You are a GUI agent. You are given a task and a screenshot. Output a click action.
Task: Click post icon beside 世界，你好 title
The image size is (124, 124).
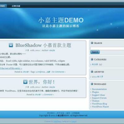[x=25, y=82]
